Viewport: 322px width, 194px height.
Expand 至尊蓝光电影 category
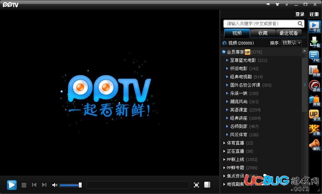227,60
